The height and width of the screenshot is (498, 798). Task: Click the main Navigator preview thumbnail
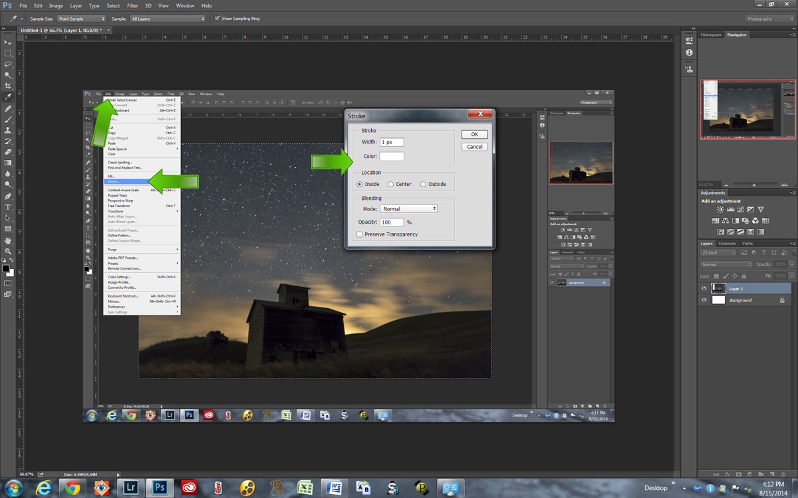coord(747,109)
